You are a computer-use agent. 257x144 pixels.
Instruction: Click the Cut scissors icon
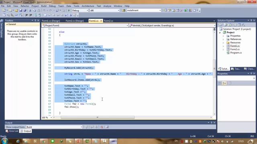[x=31, y=10]
